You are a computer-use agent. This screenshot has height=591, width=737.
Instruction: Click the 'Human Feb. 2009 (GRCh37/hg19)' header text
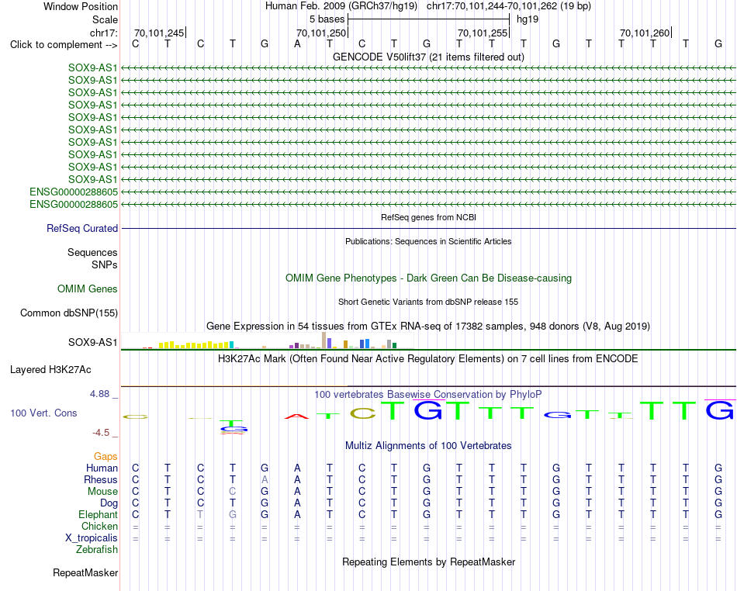tap(343, 6)
